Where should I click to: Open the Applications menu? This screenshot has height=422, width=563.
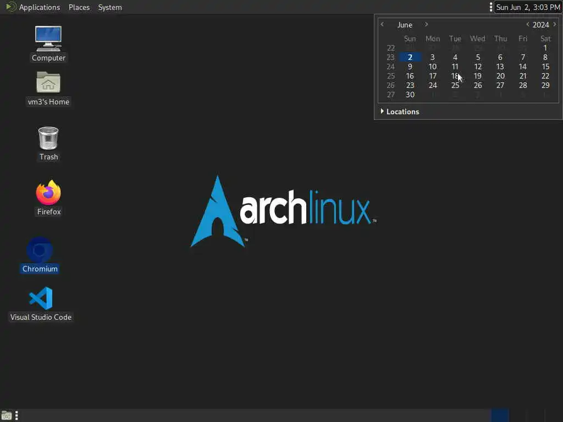point(40,7)
